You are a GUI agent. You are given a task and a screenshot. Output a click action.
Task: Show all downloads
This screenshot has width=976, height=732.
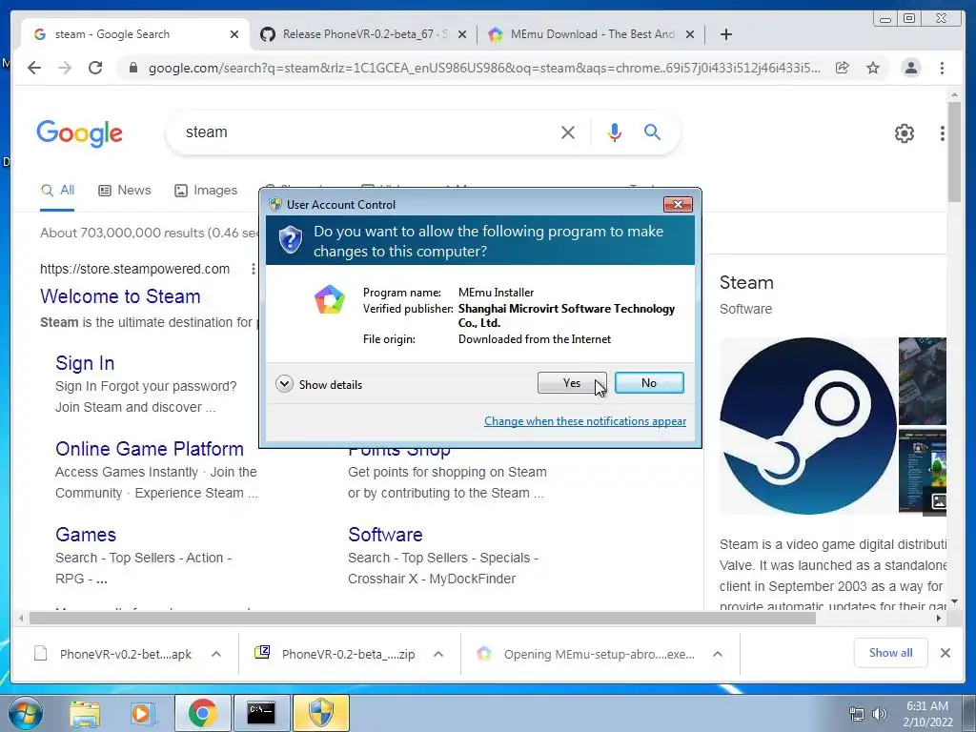pyautogui.click(x=891, y=653)
